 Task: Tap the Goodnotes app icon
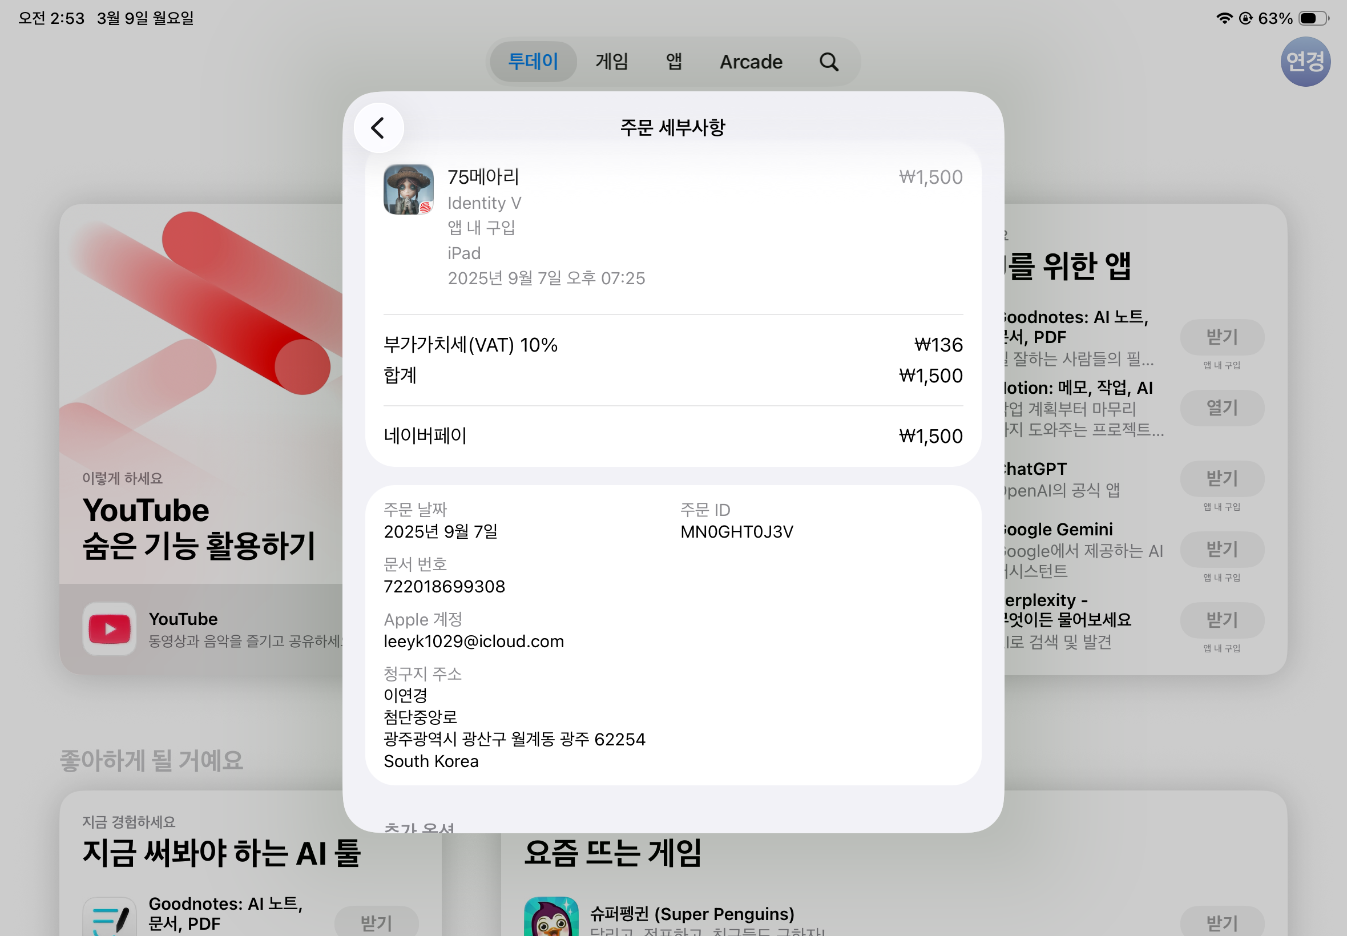(x=110, y=917)
